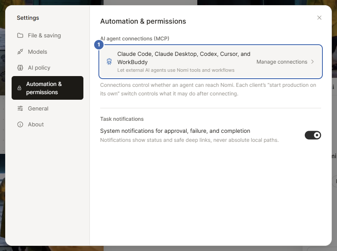Select the Automation & permissions section

click(47, 88)
